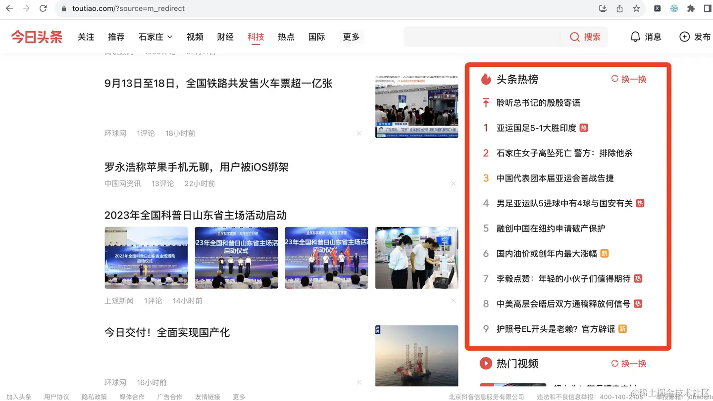The width and height of the screenshot is (713, 401).
Task: Refresh 头条热榜 with 换一换
Action: point(629,79)
